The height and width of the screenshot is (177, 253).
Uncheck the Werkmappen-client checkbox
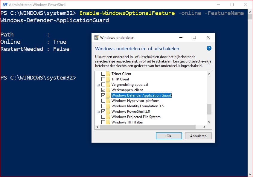point(103,90)
